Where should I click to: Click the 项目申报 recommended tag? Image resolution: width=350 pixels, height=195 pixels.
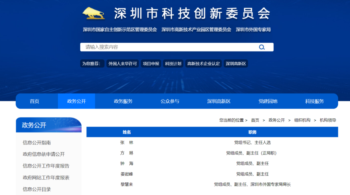pyautogui.click(x=151, y=64)
